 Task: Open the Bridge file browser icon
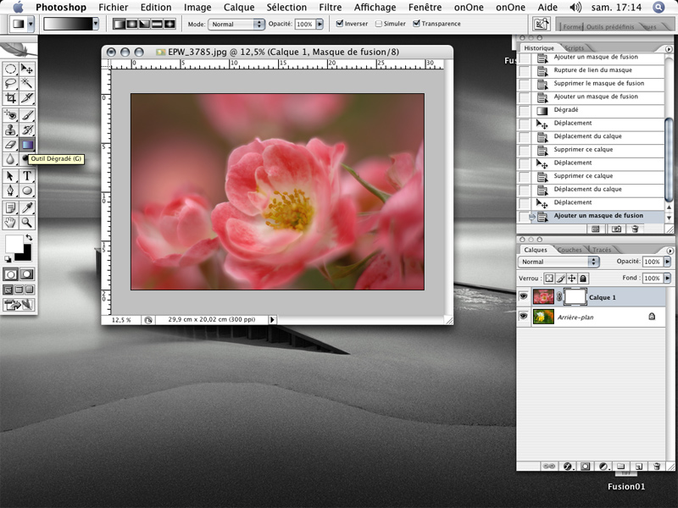541,24
